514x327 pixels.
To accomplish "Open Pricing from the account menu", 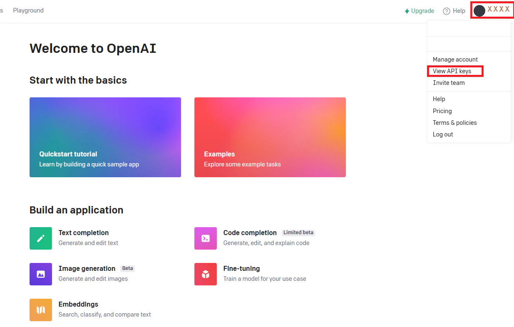I will (x=442, y=111).
